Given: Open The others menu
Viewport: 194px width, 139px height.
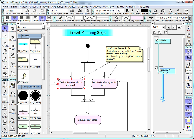Looking at the screenshot, I should [144, 7].
